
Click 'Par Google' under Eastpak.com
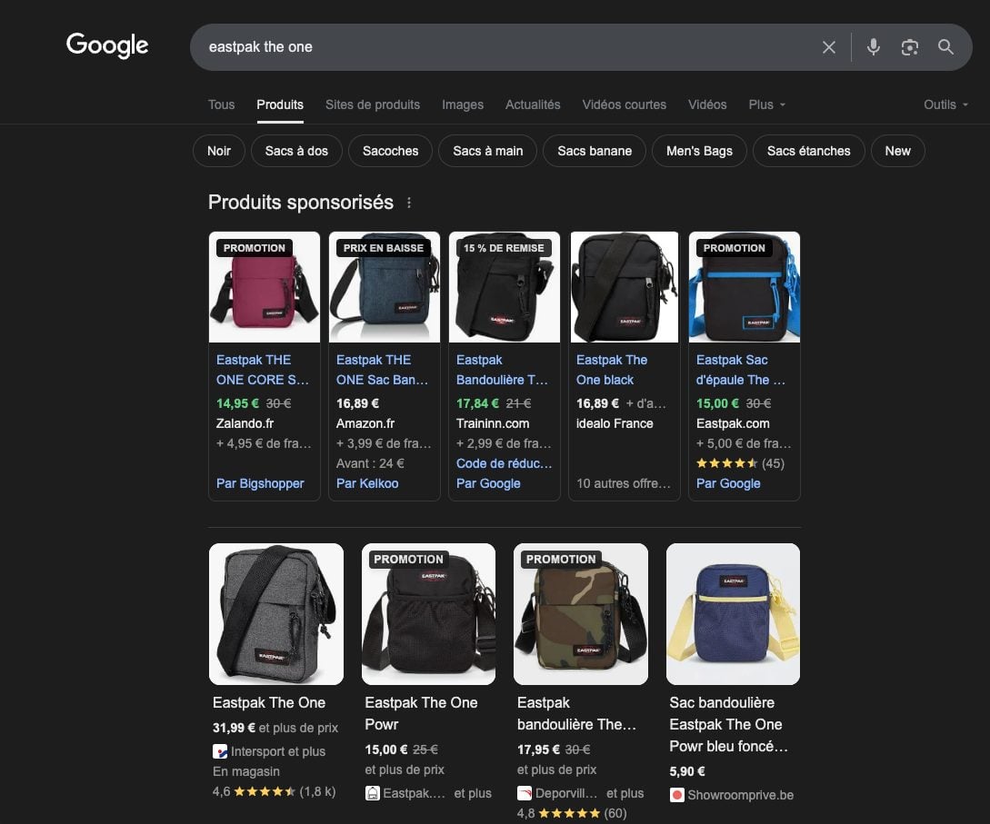pos(728,483)
